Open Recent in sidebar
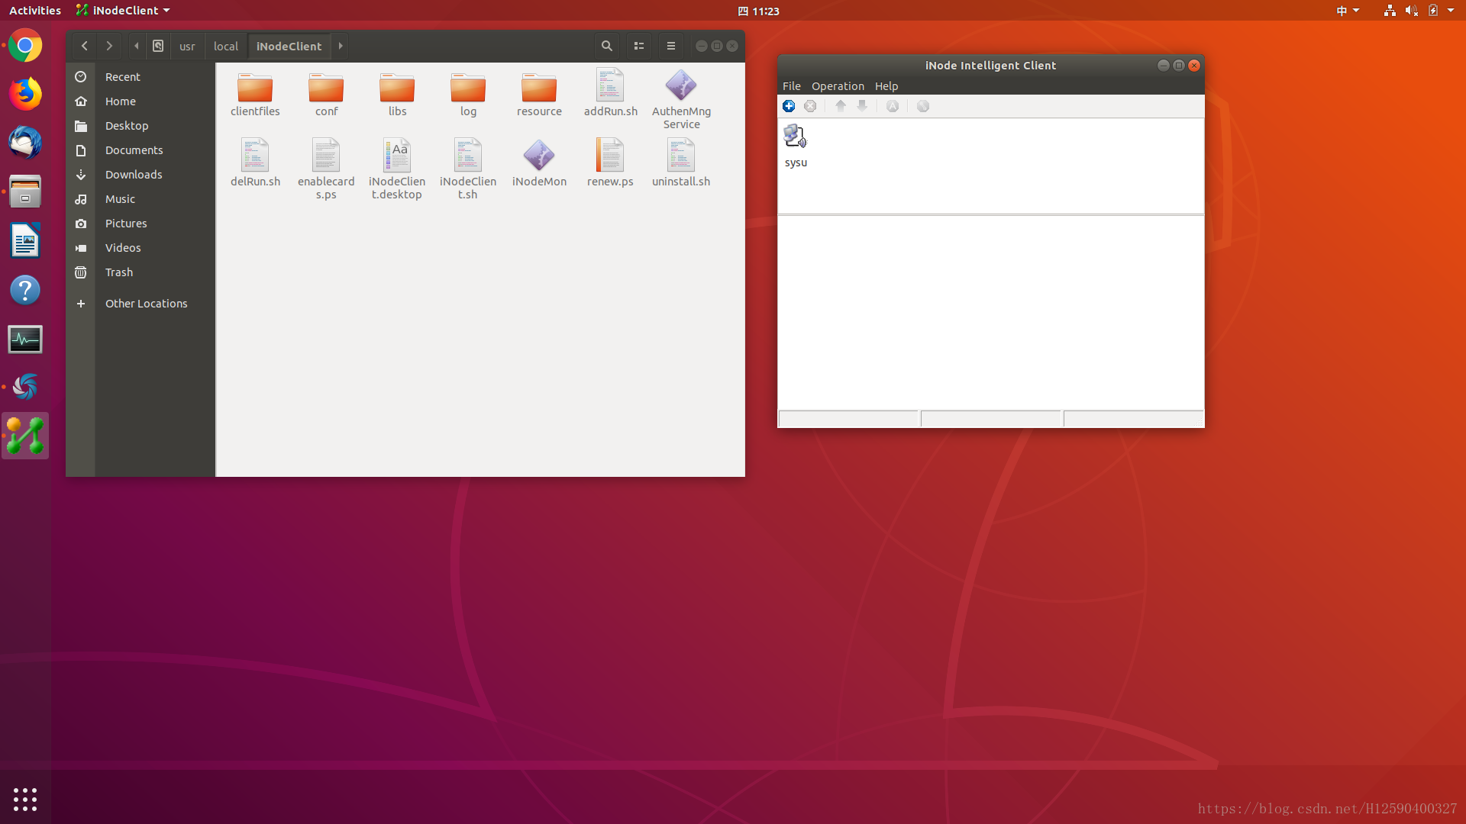Viewport: 1466px width, 824px height. pos(140,77)
